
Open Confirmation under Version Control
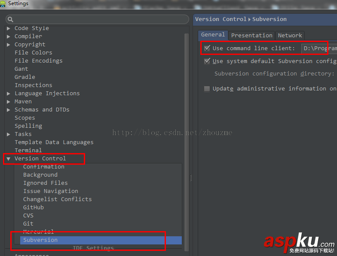(x=44, y=167)
